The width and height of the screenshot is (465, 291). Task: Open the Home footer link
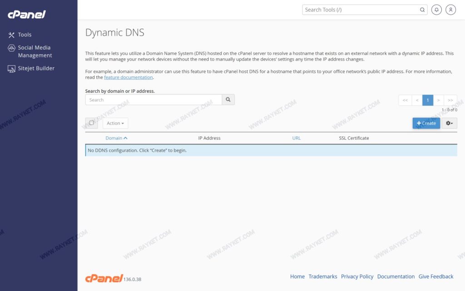(x=297, y=276)
